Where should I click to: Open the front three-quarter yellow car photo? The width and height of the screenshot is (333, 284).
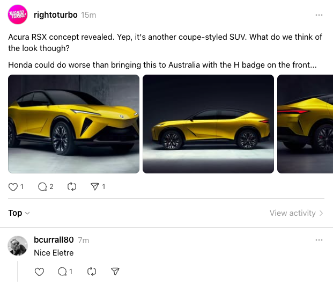[x=73, y=124]
